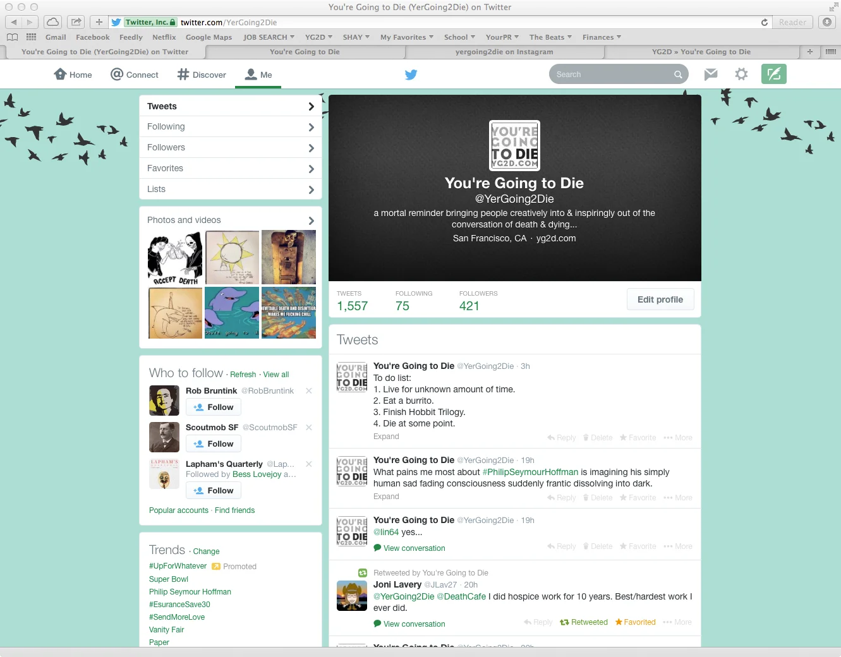Click the Safari share button
The height and width of the screenshot is (657, 841).
pyautogui.click(x=76, y=22)
